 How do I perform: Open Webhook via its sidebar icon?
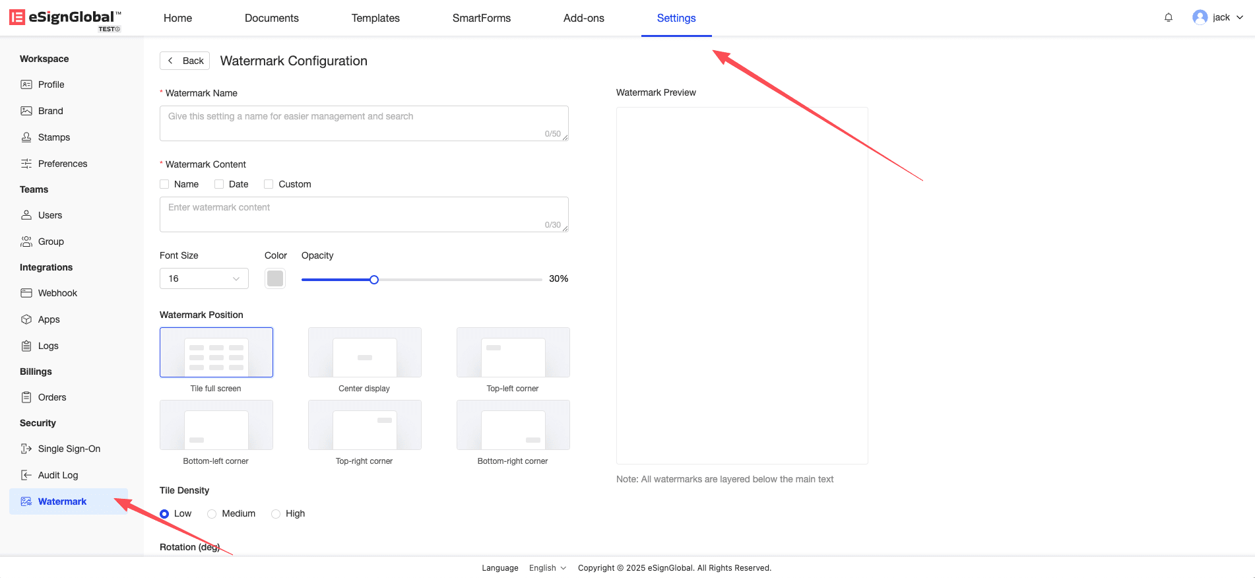[x=26, y=293]
